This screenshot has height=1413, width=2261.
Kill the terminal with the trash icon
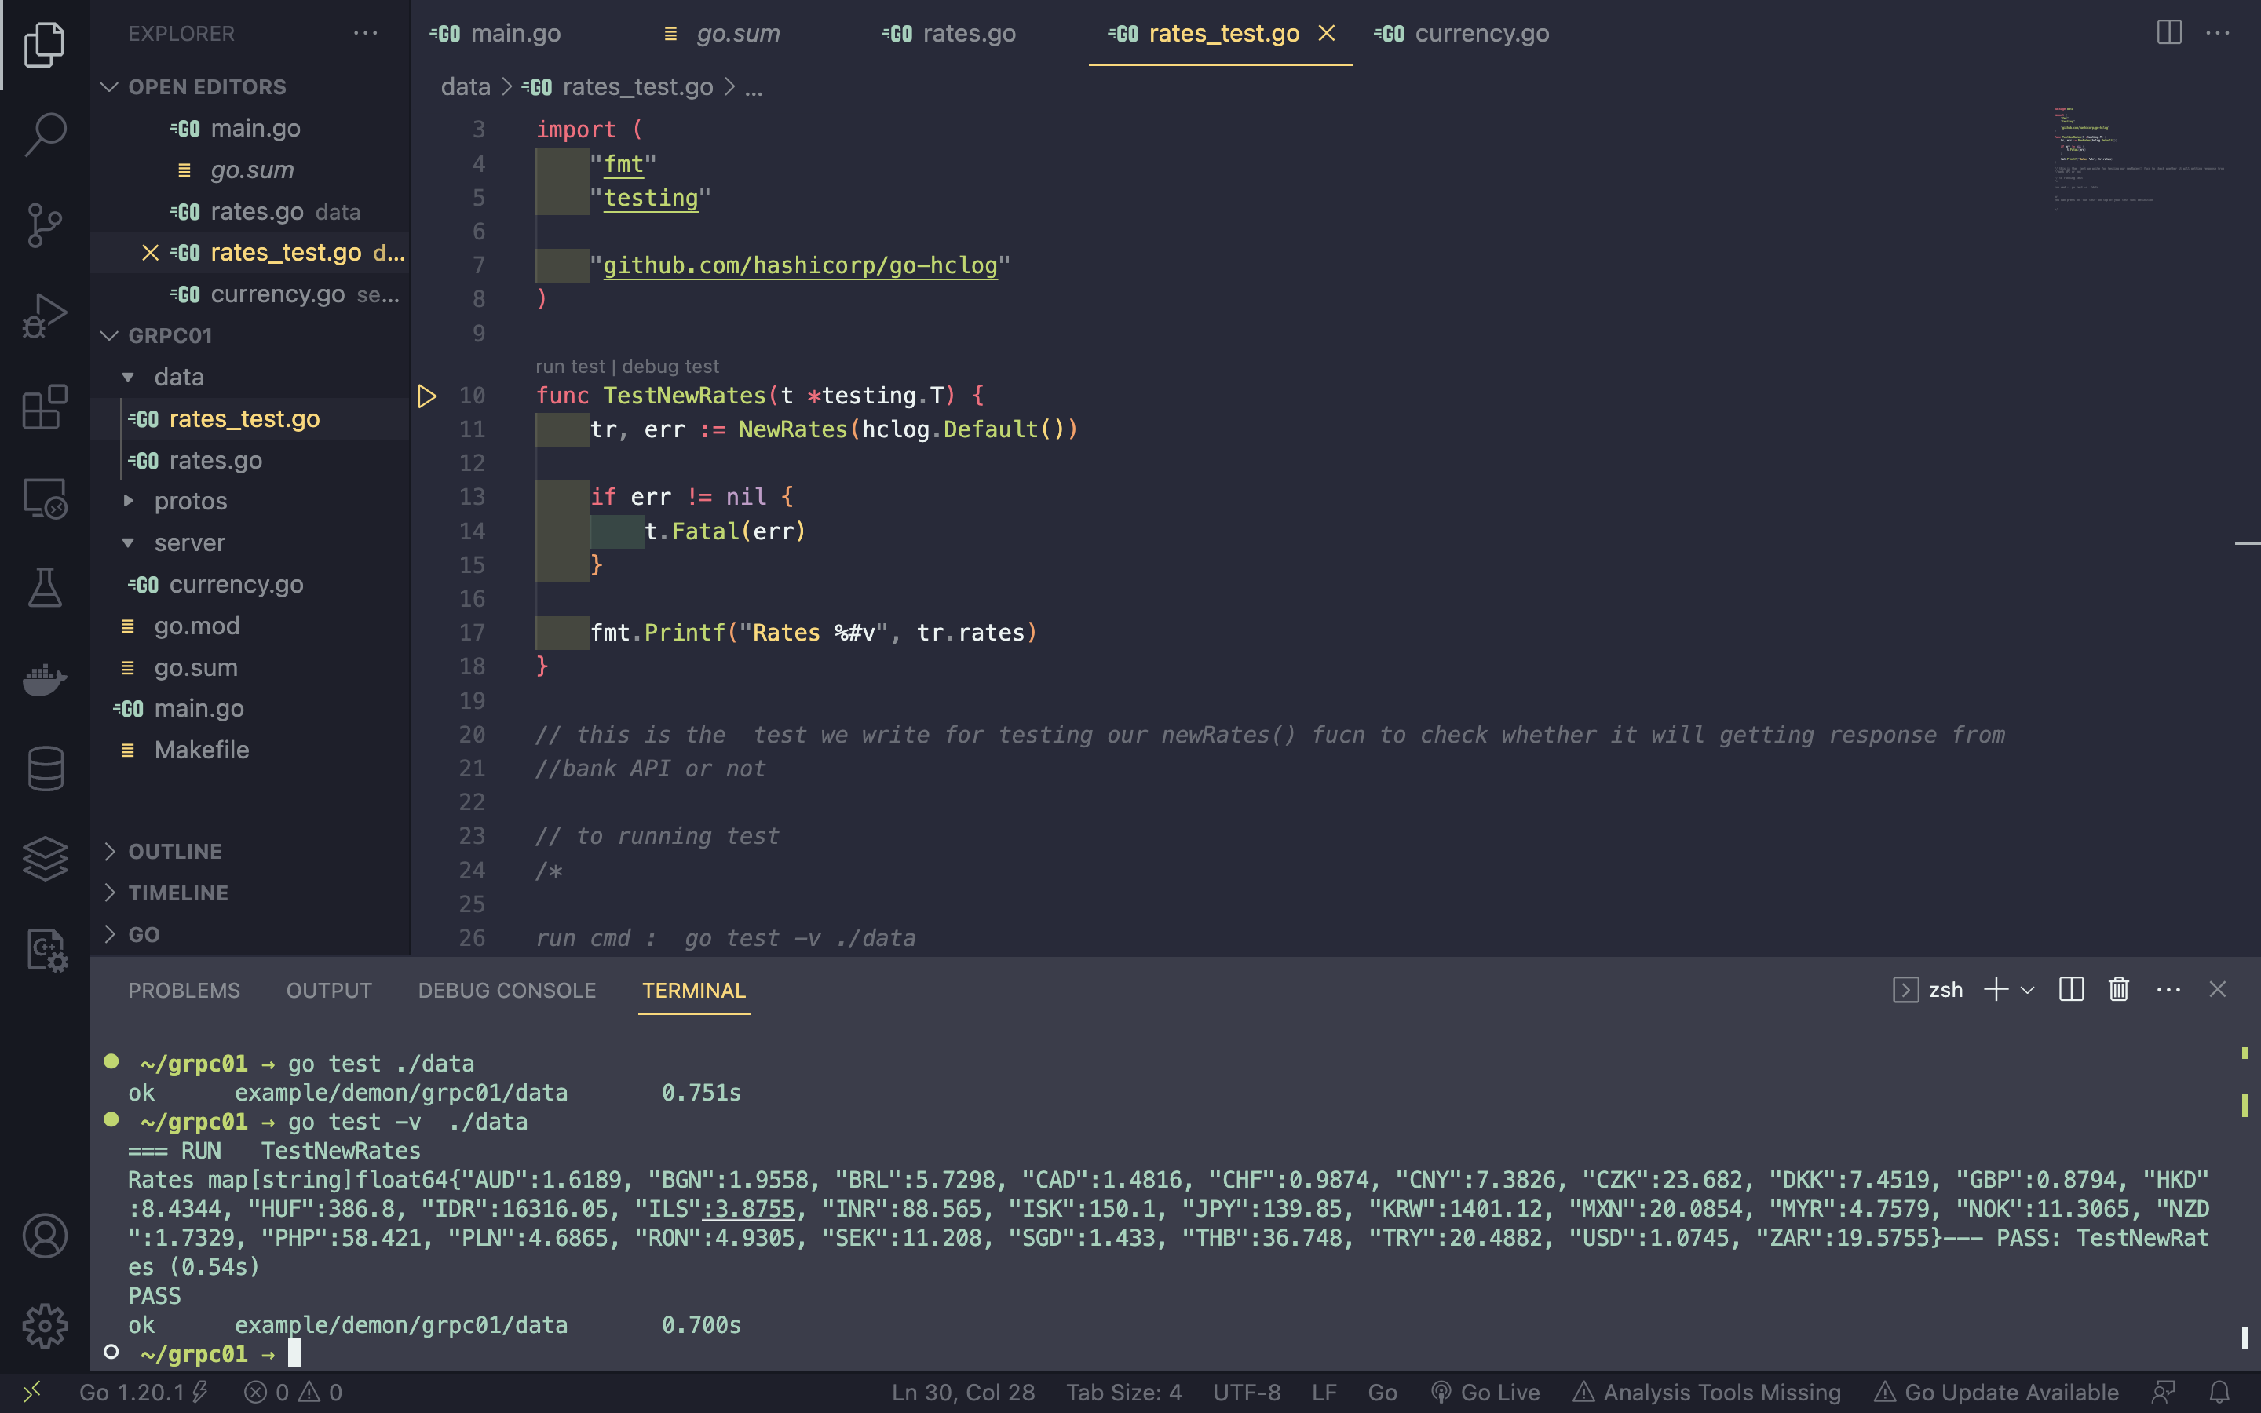point(2117,989)
